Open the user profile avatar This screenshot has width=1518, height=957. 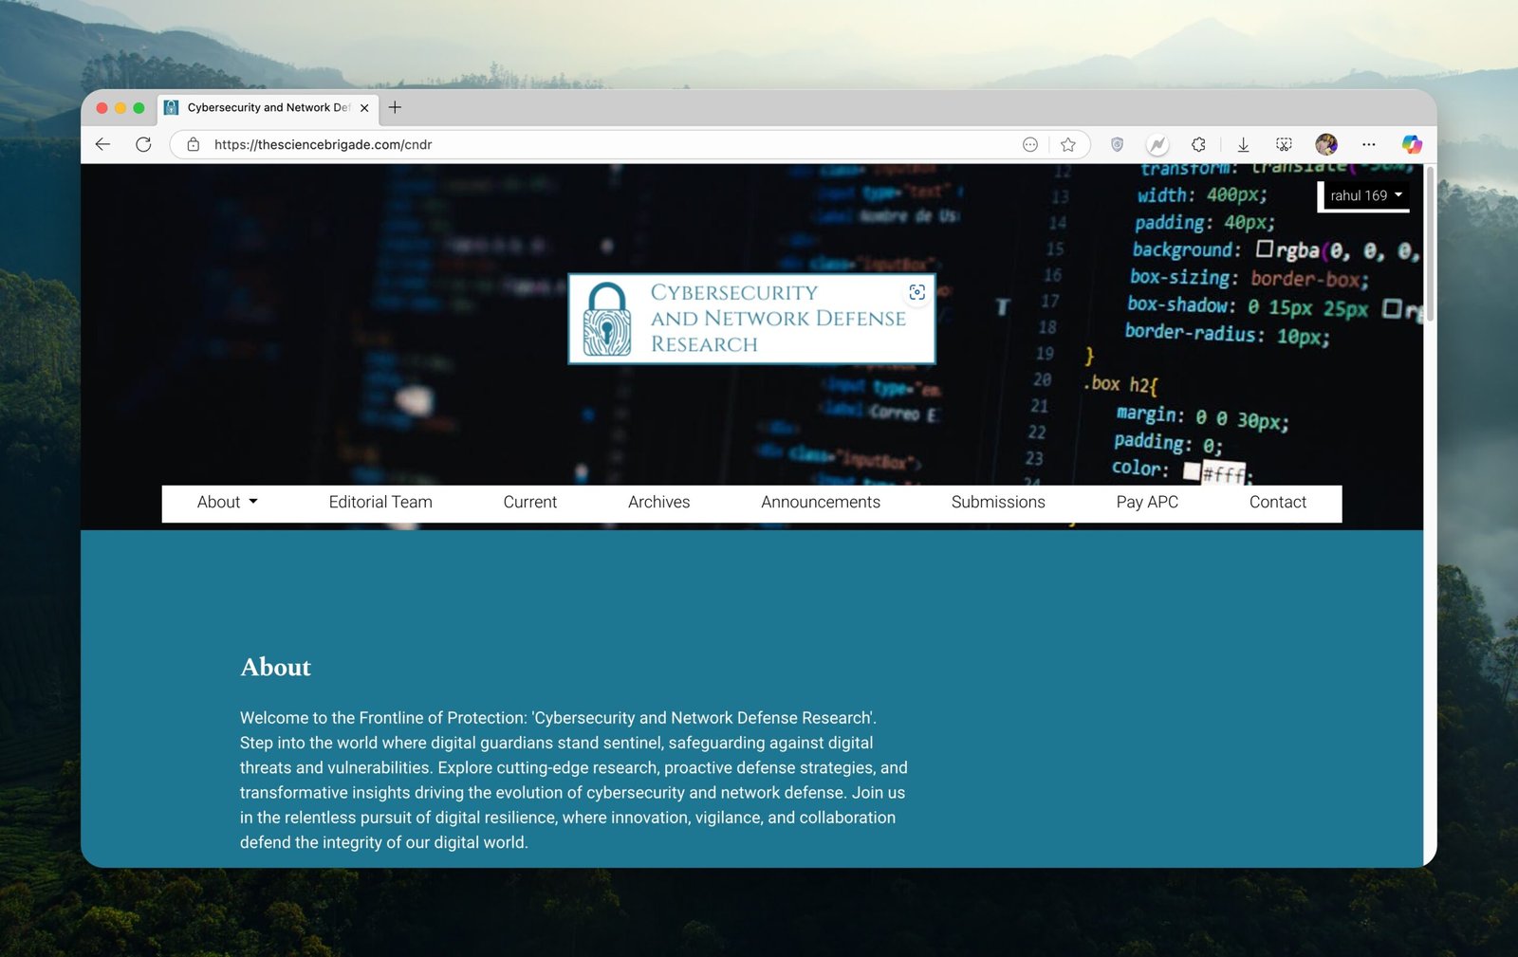[1325, 144]
